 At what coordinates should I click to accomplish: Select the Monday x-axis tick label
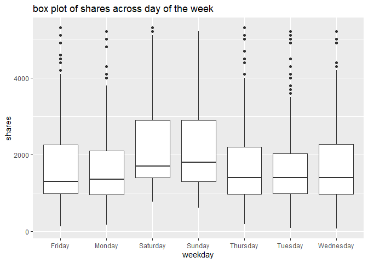(x=106, y=246)
